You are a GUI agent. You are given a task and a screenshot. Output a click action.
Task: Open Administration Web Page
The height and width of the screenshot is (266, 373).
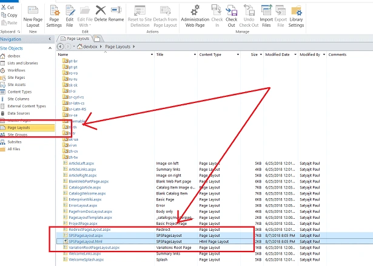pyautogui.click(x=195, y=16)
